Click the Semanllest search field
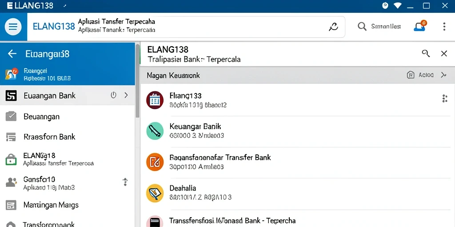Viewport: 455px width, 227px height. (386, 27)
